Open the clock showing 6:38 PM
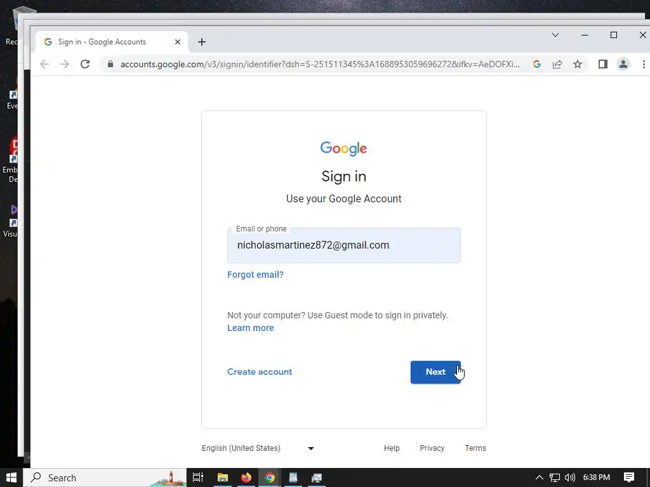650x487 pixels. tap(597, 477)
